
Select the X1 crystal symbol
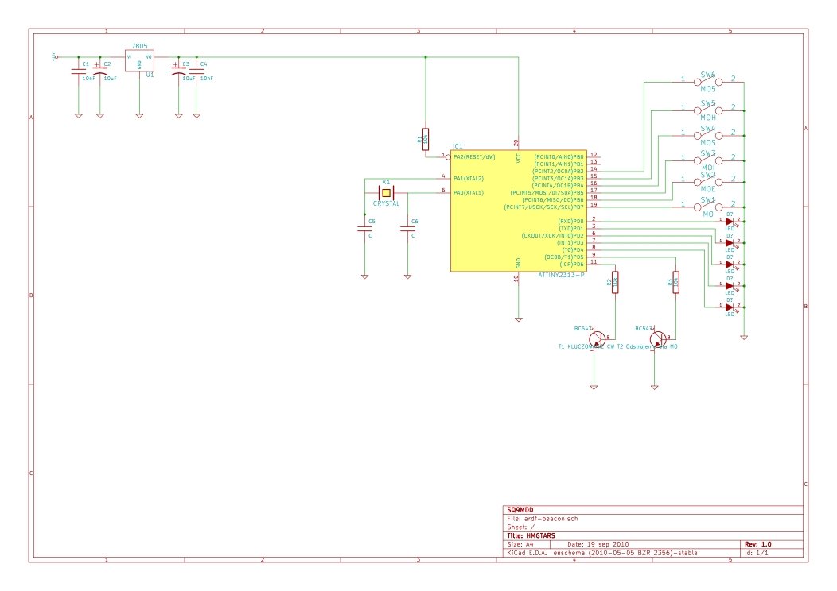pyautogui.click(x=386, y=192)
